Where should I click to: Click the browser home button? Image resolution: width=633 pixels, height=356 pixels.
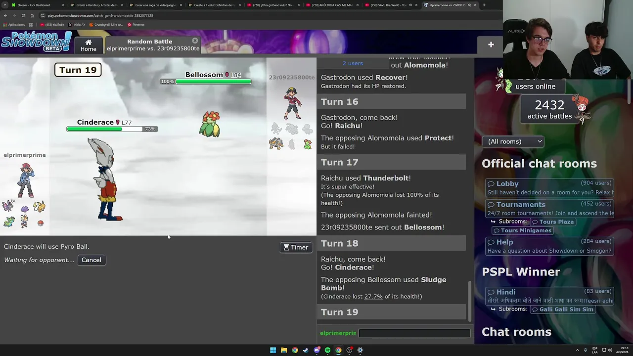click(32, 15)
